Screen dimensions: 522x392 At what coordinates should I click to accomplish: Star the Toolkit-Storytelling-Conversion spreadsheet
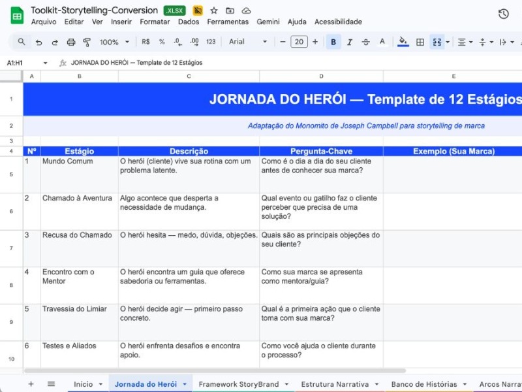[x=213, y=10]
